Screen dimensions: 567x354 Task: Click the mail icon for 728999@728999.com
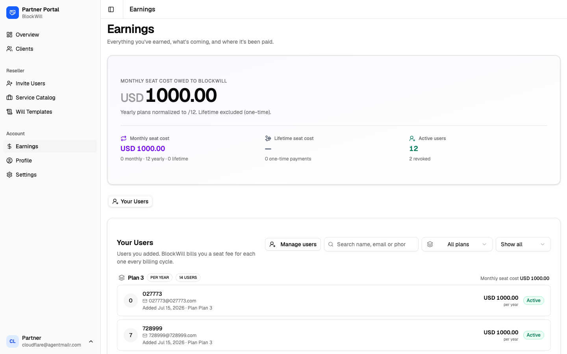coord(145,336)
